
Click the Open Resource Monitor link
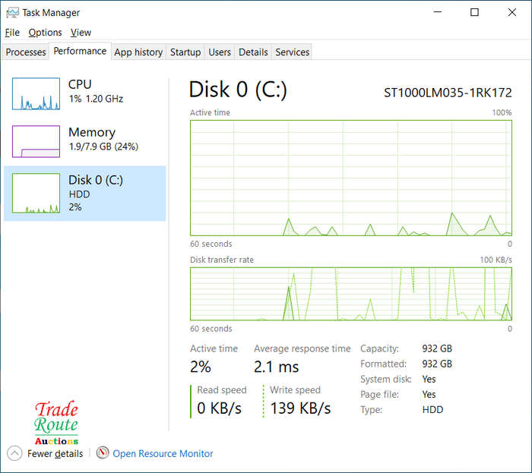pyautogui.click(x=163, y=453)
